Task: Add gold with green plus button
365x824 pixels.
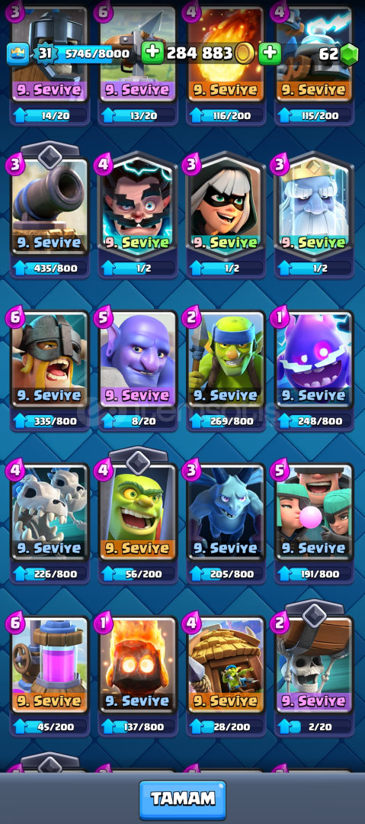Action: 153,53
